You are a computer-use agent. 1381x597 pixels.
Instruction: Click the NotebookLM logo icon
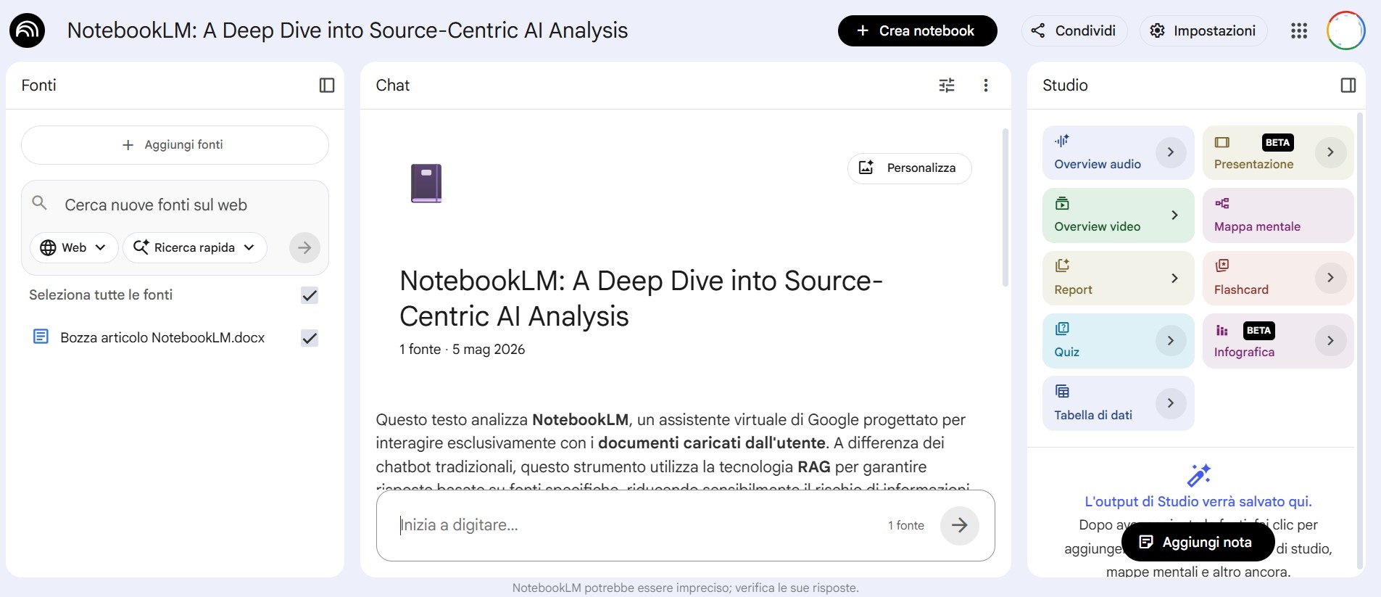28,30
